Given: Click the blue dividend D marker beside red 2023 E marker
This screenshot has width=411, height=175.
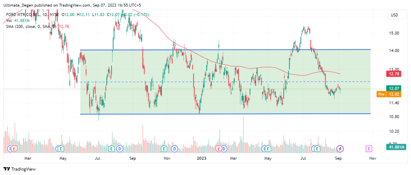Looking at the screenshot, I should [x=224, y=149].
